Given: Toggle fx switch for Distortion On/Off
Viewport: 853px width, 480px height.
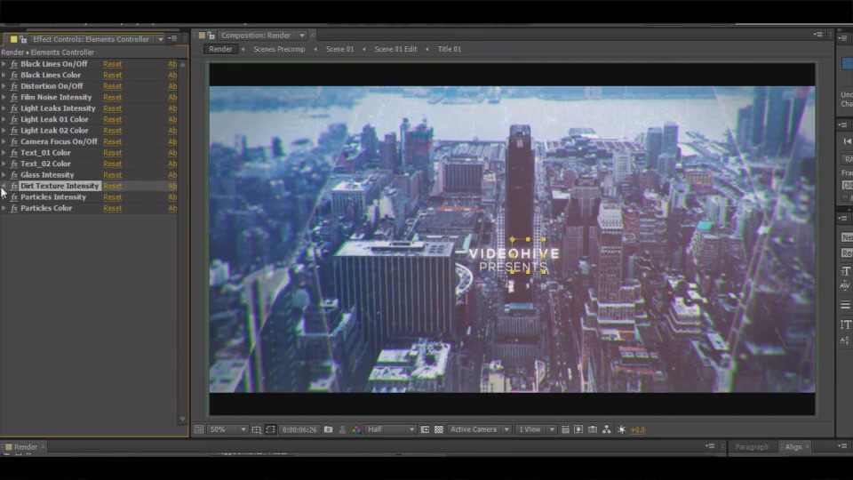Looking at the screenshot, I should pos(14,86).
